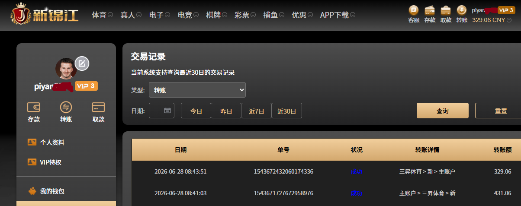The height and width of the screenshot is (206, 521).
Task: Expand the APP下载 menu
Action: point(338,15)
